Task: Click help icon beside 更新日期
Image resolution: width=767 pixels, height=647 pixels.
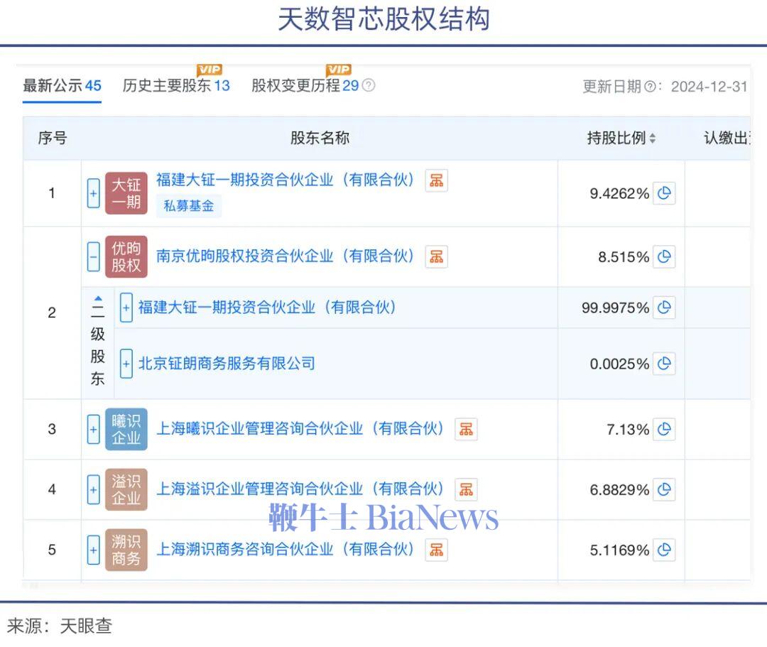Action: 650,87
